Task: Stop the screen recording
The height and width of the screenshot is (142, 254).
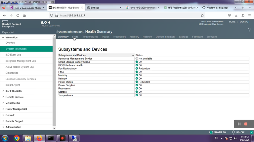Action: [246, 124]
